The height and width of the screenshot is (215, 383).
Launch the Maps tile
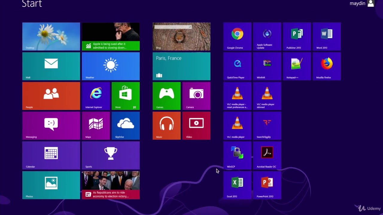point(96,126)
